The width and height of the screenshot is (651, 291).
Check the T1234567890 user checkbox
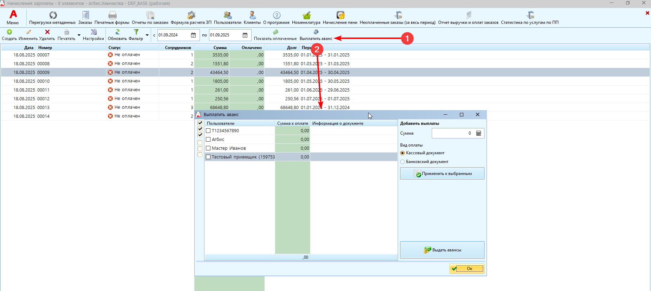(208, 131)
